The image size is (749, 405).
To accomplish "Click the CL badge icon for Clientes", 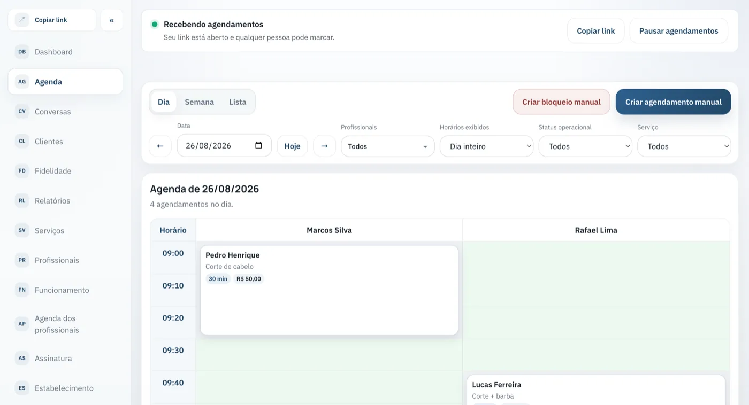I will point(22,142).
